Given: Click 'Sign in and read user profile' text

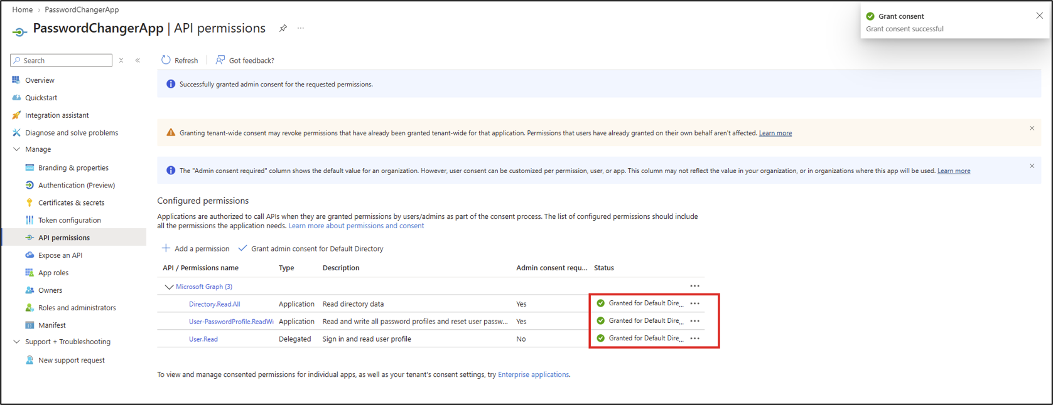Looking at the screenshot, I should coord(367,339).
